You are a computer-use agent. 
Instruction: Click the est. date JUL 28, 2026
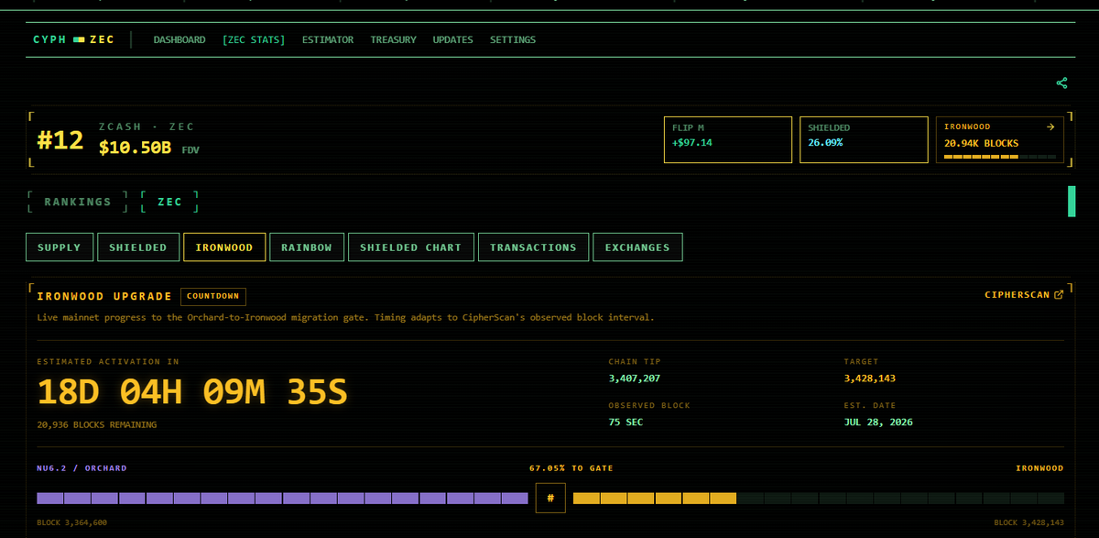click(x=878, y=423)
